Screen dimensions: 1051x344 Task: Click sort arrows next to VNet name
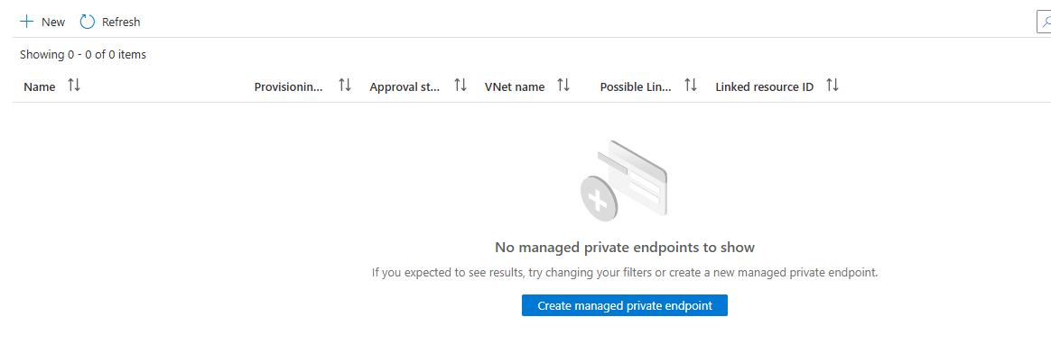[563, 86]
